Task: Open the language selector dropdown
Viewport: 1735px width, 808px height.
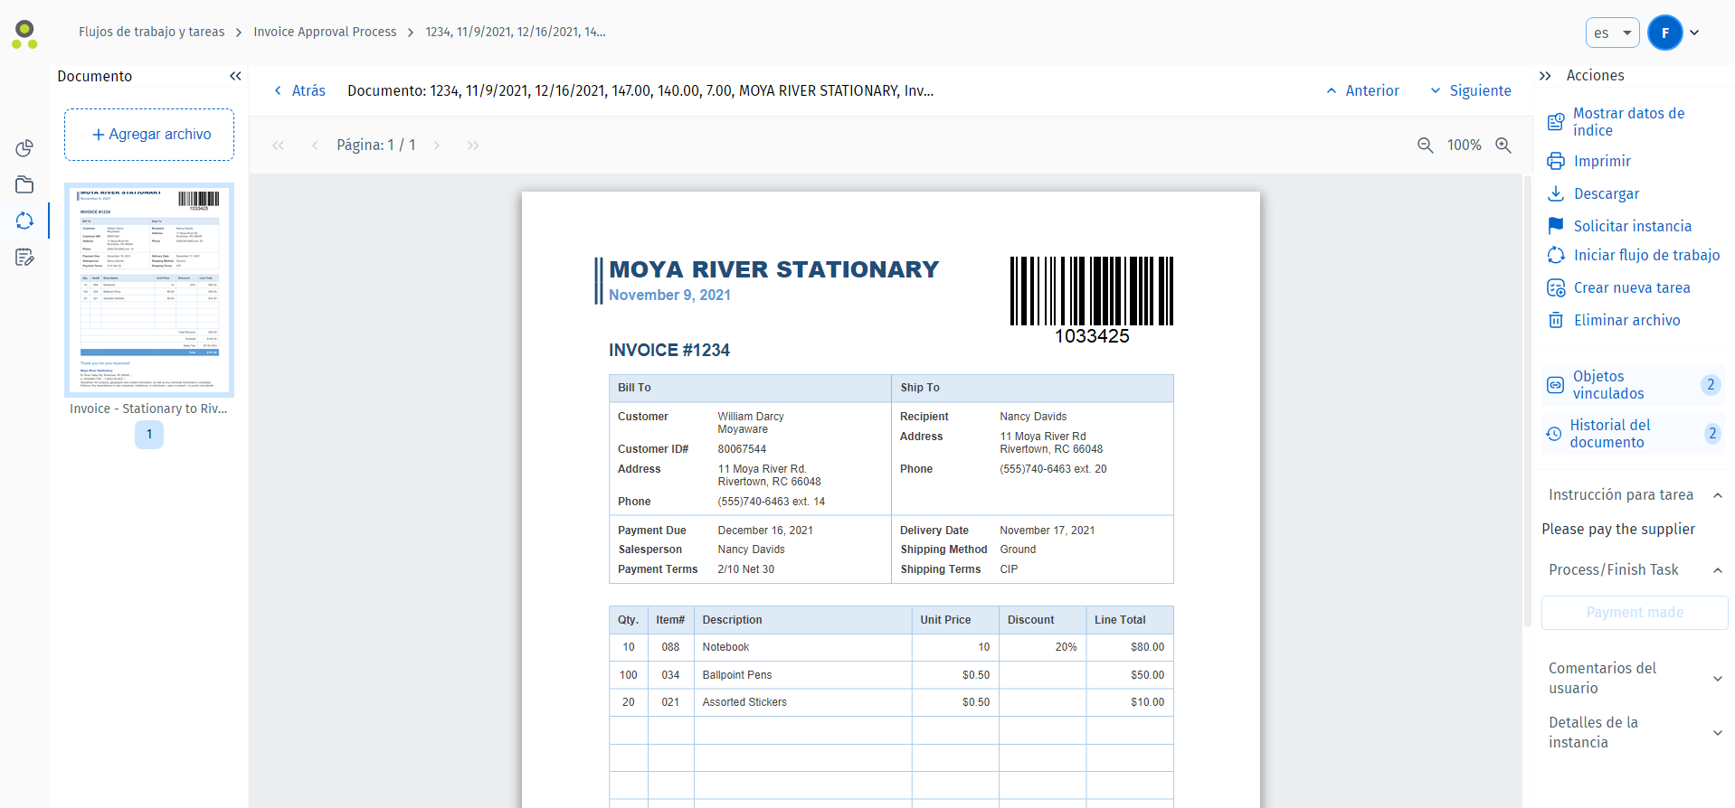Action: [x=1612, y=33]
